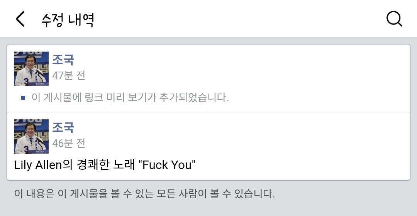Click the visibility notice below the card
This screenshot has height=216, width=417.
click(x=144, y=193)
